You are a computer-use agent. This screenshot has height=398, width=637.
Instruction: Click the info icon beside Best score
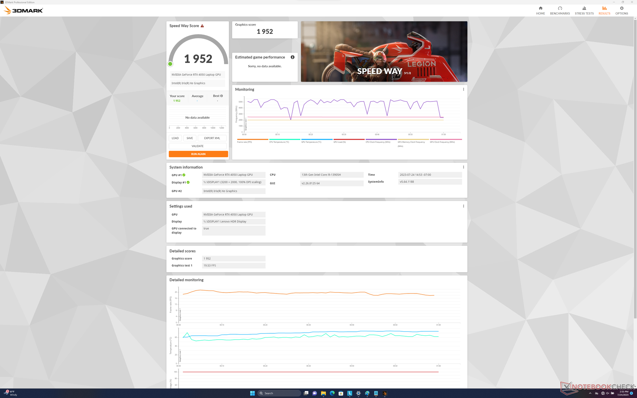(222, 96)
